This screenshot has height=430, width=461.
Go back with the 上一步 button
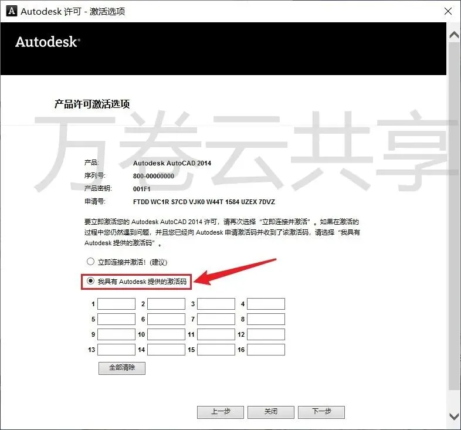221,412
